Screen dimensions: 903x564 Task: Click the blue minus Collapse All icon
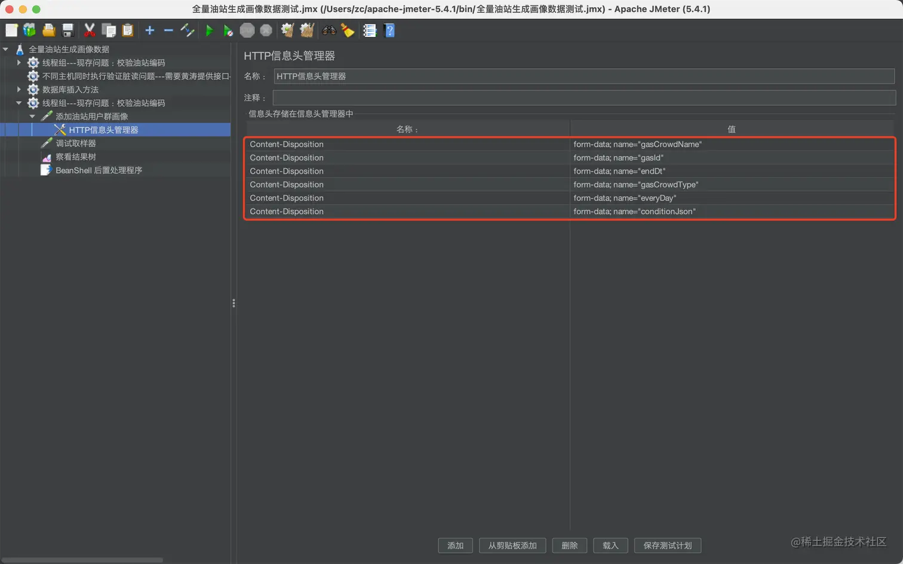tap(168, 30)
